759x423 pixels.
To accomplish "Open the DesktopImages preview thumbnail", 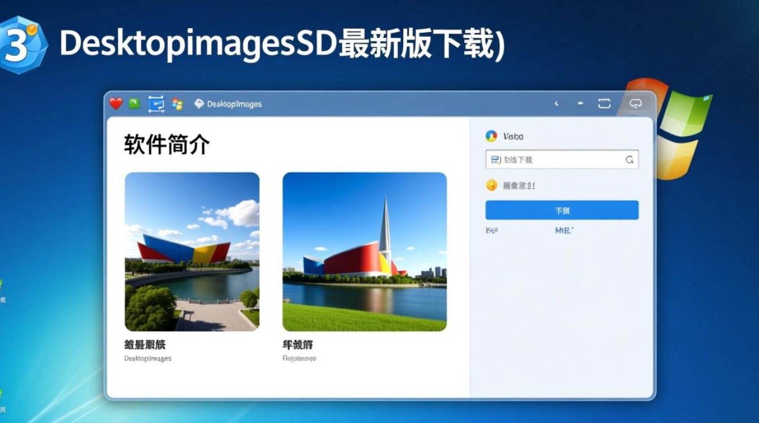I will 191,253.
